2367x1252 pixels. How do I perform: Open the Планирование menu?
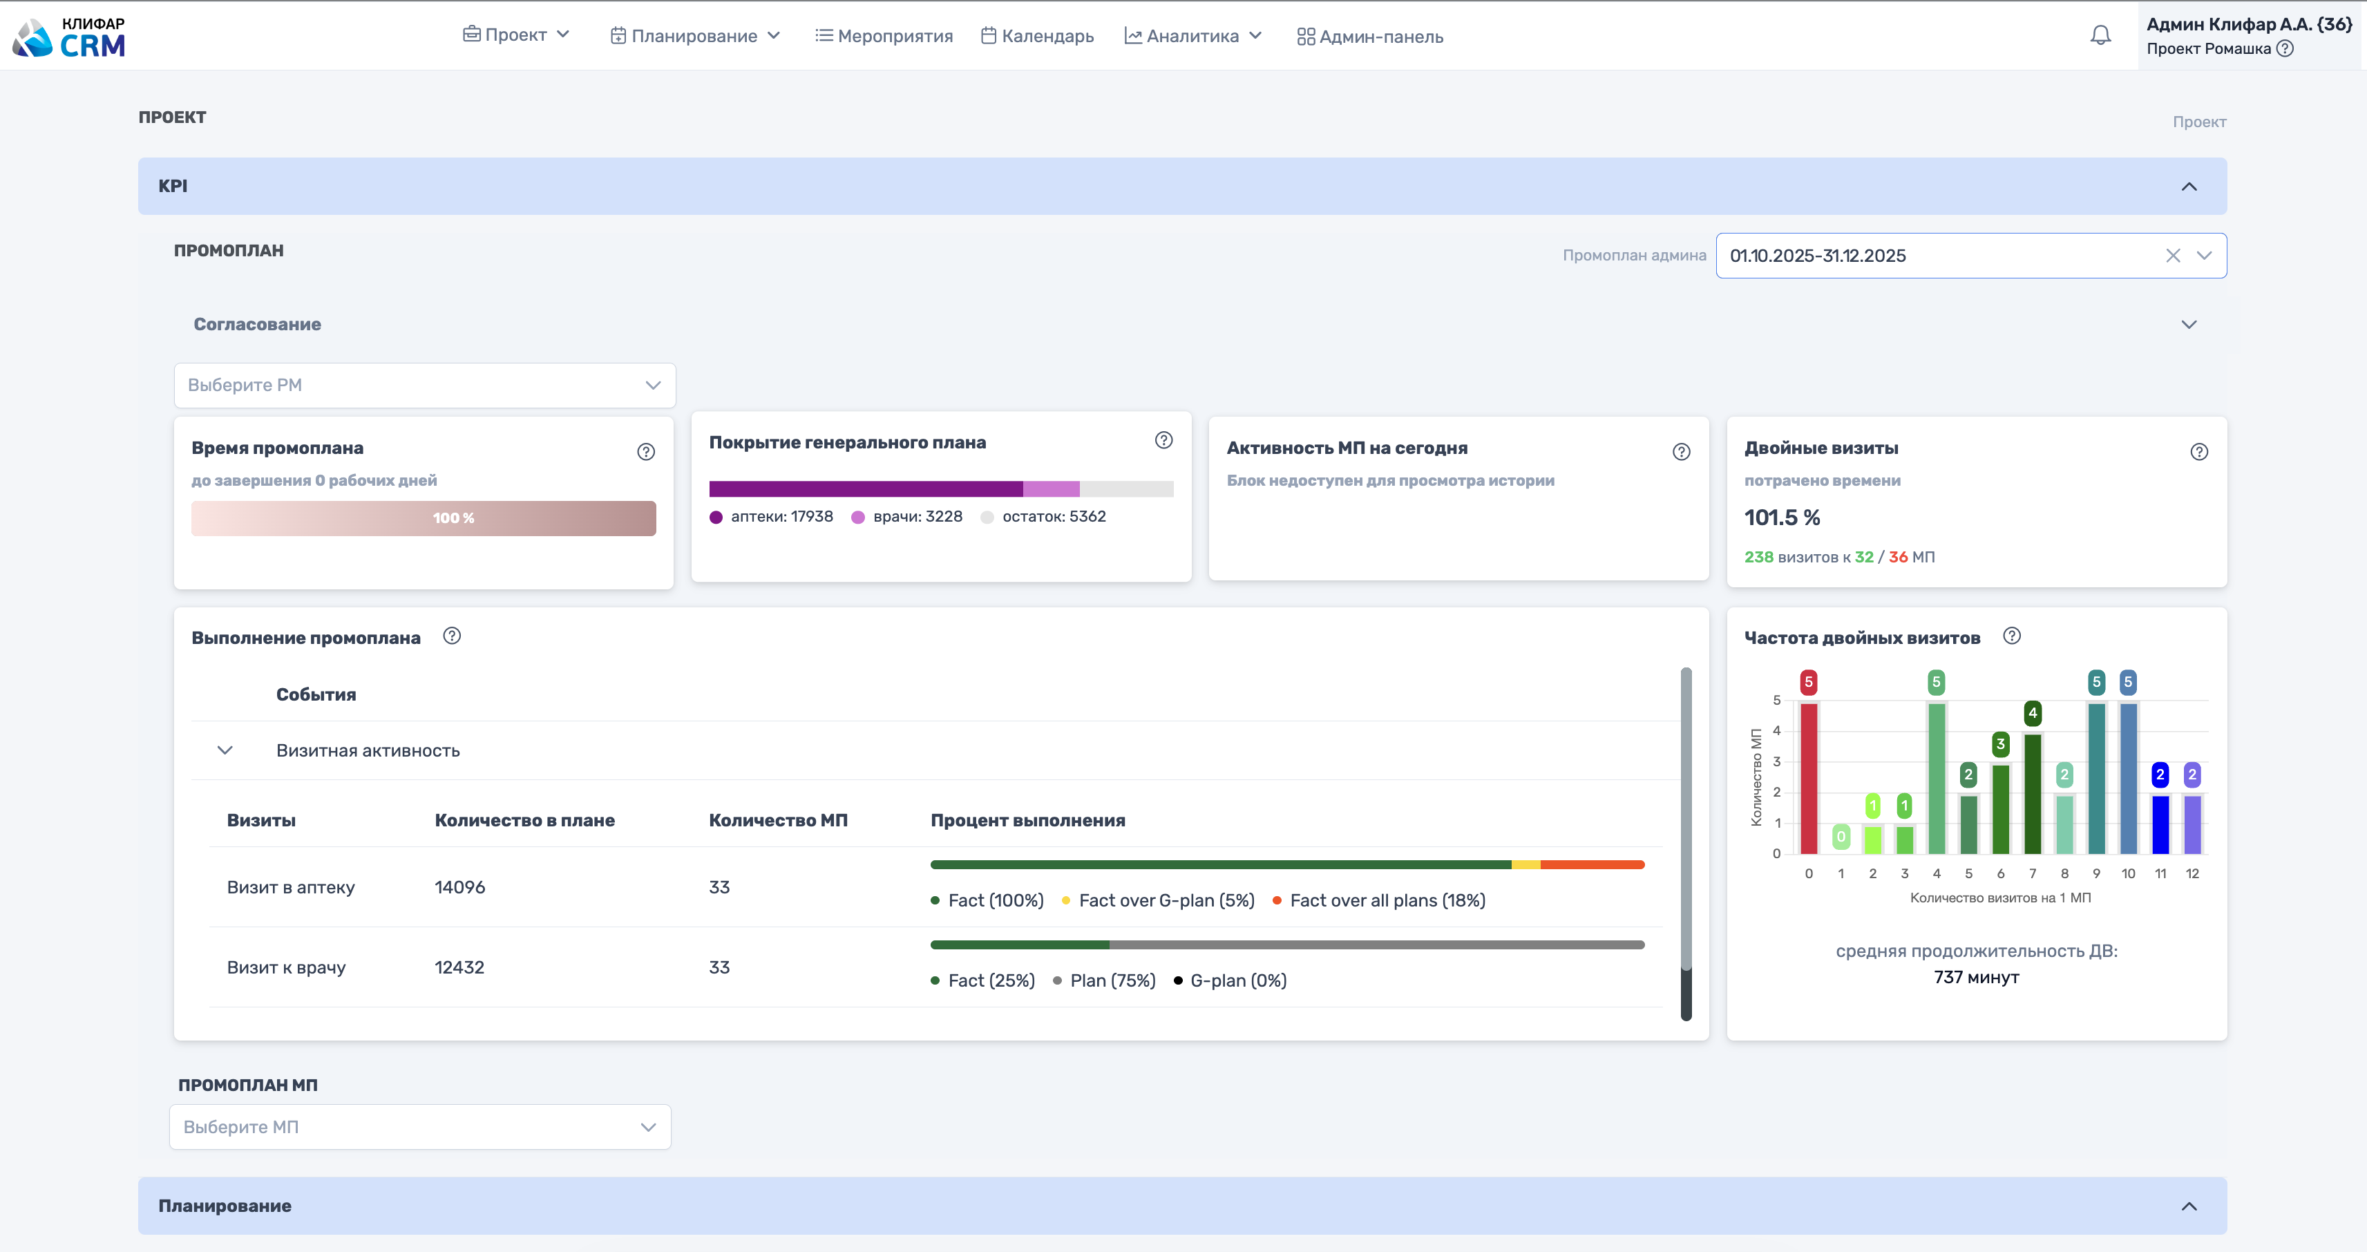694,36
